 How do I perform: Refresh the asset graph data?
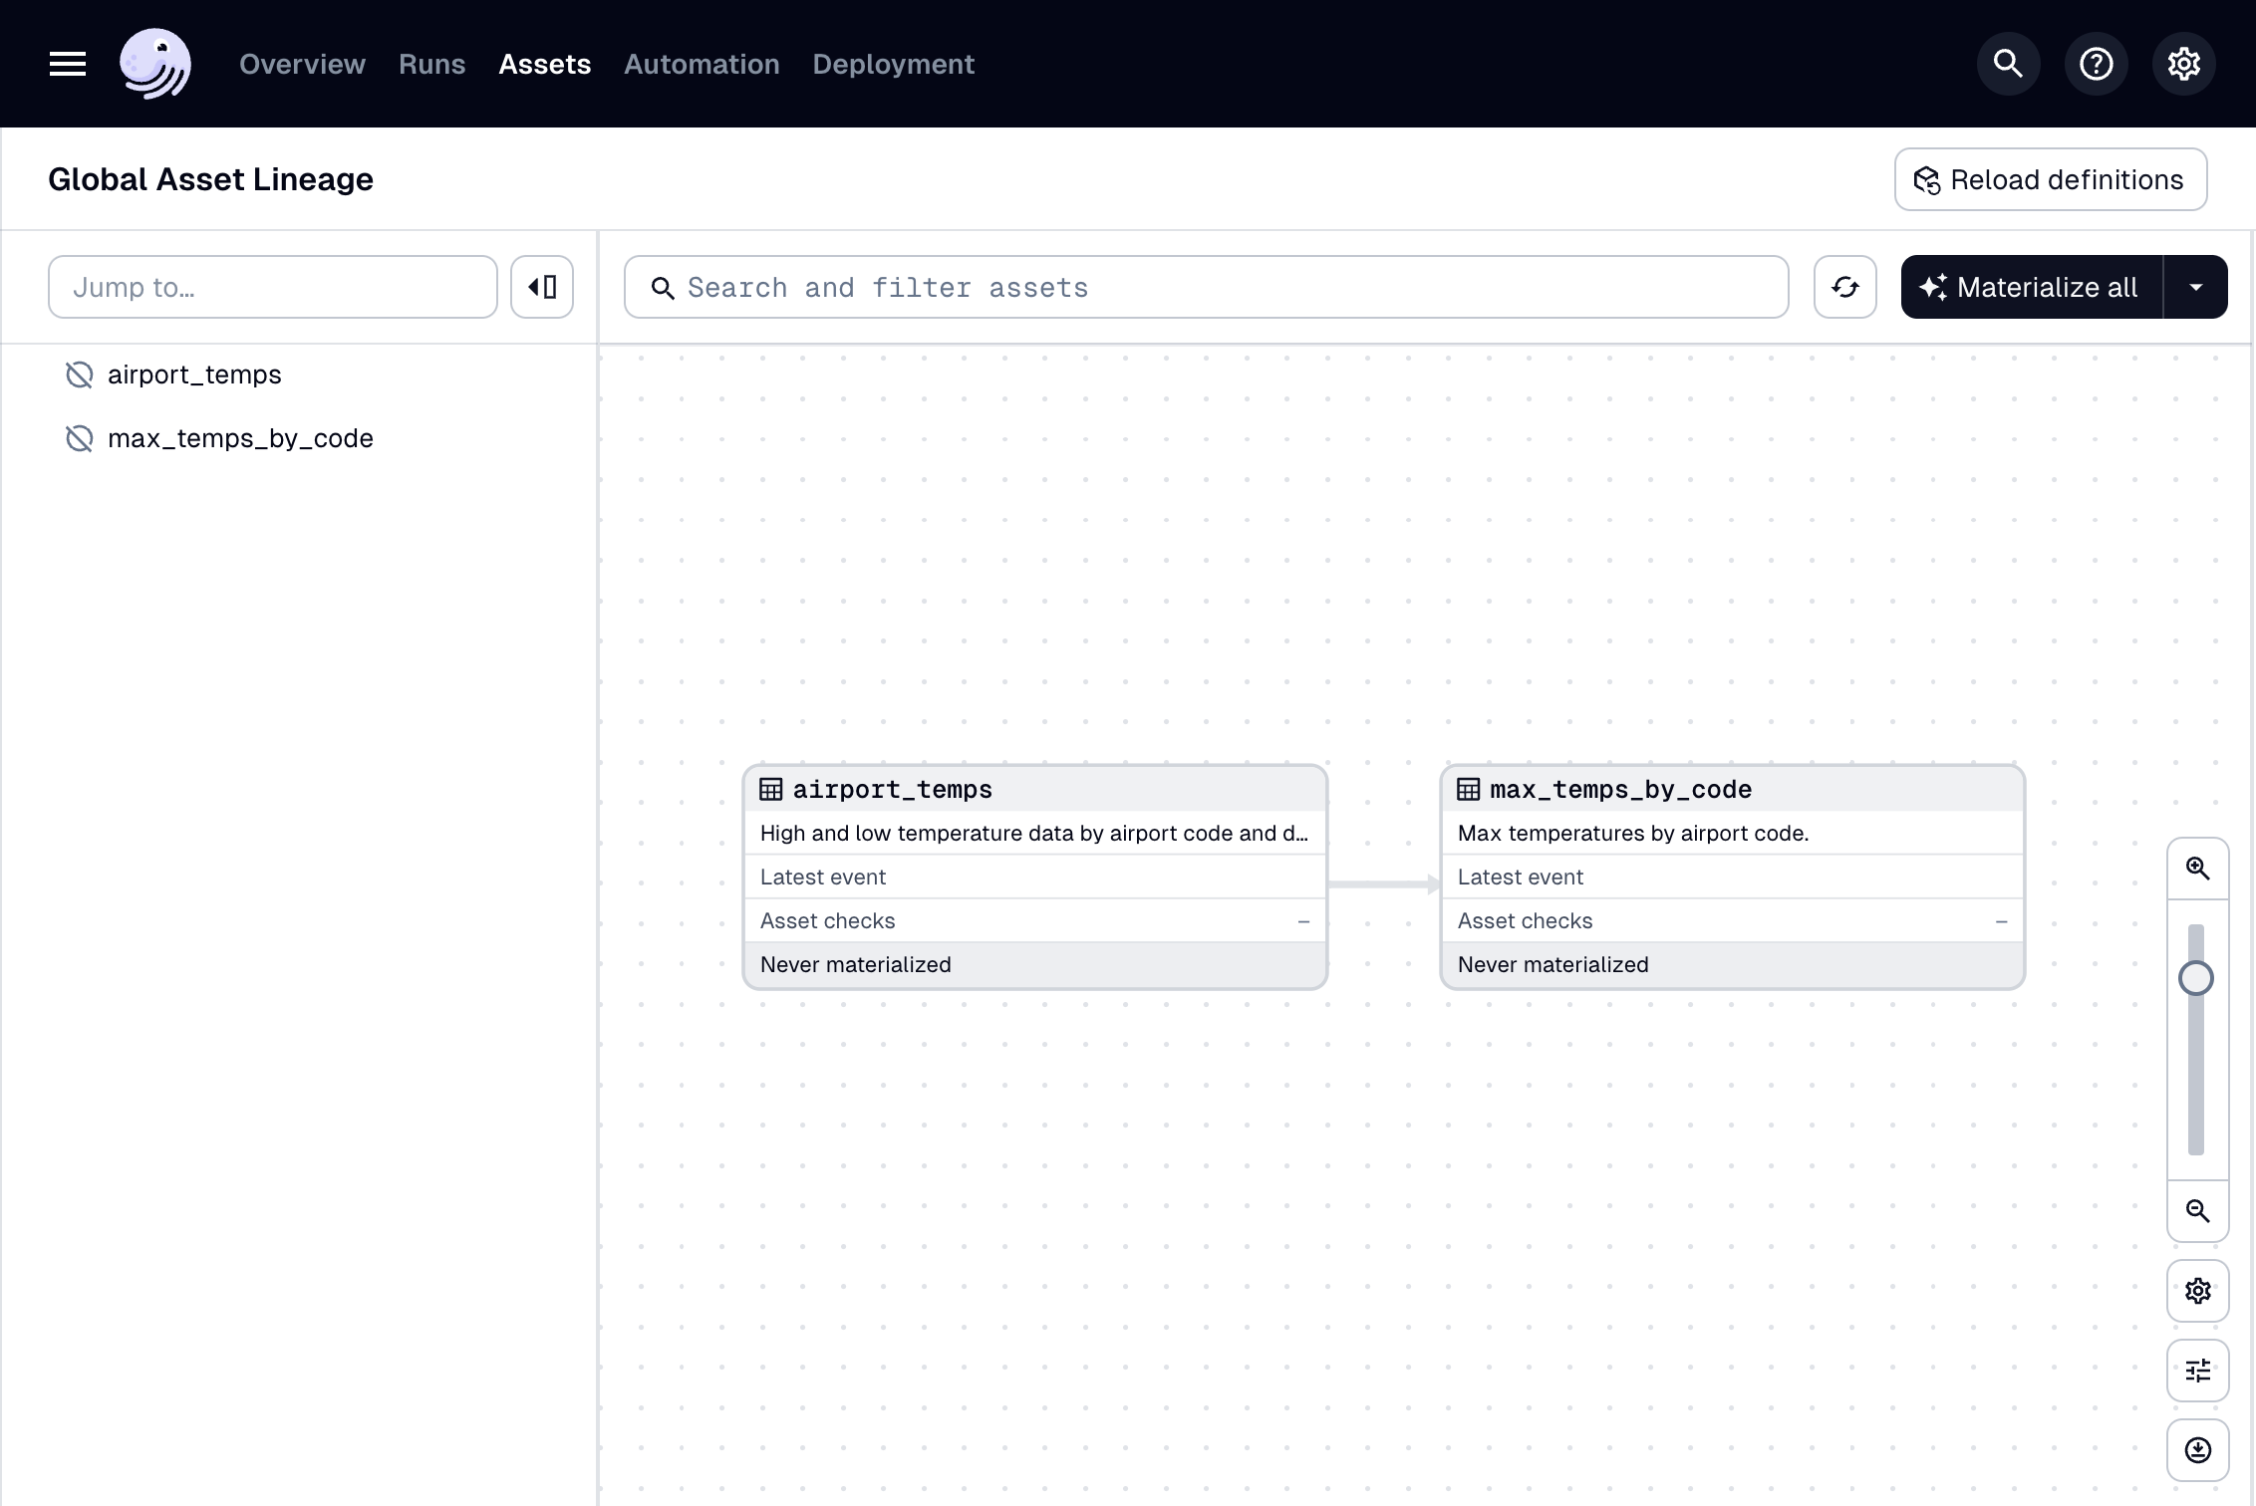tap(1844, 287)
